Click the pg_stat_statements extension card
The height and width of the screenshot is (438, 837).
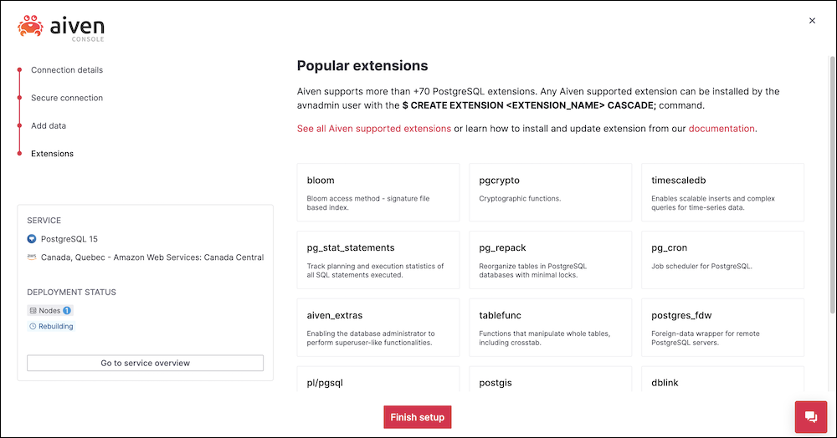tap(378, 260)
